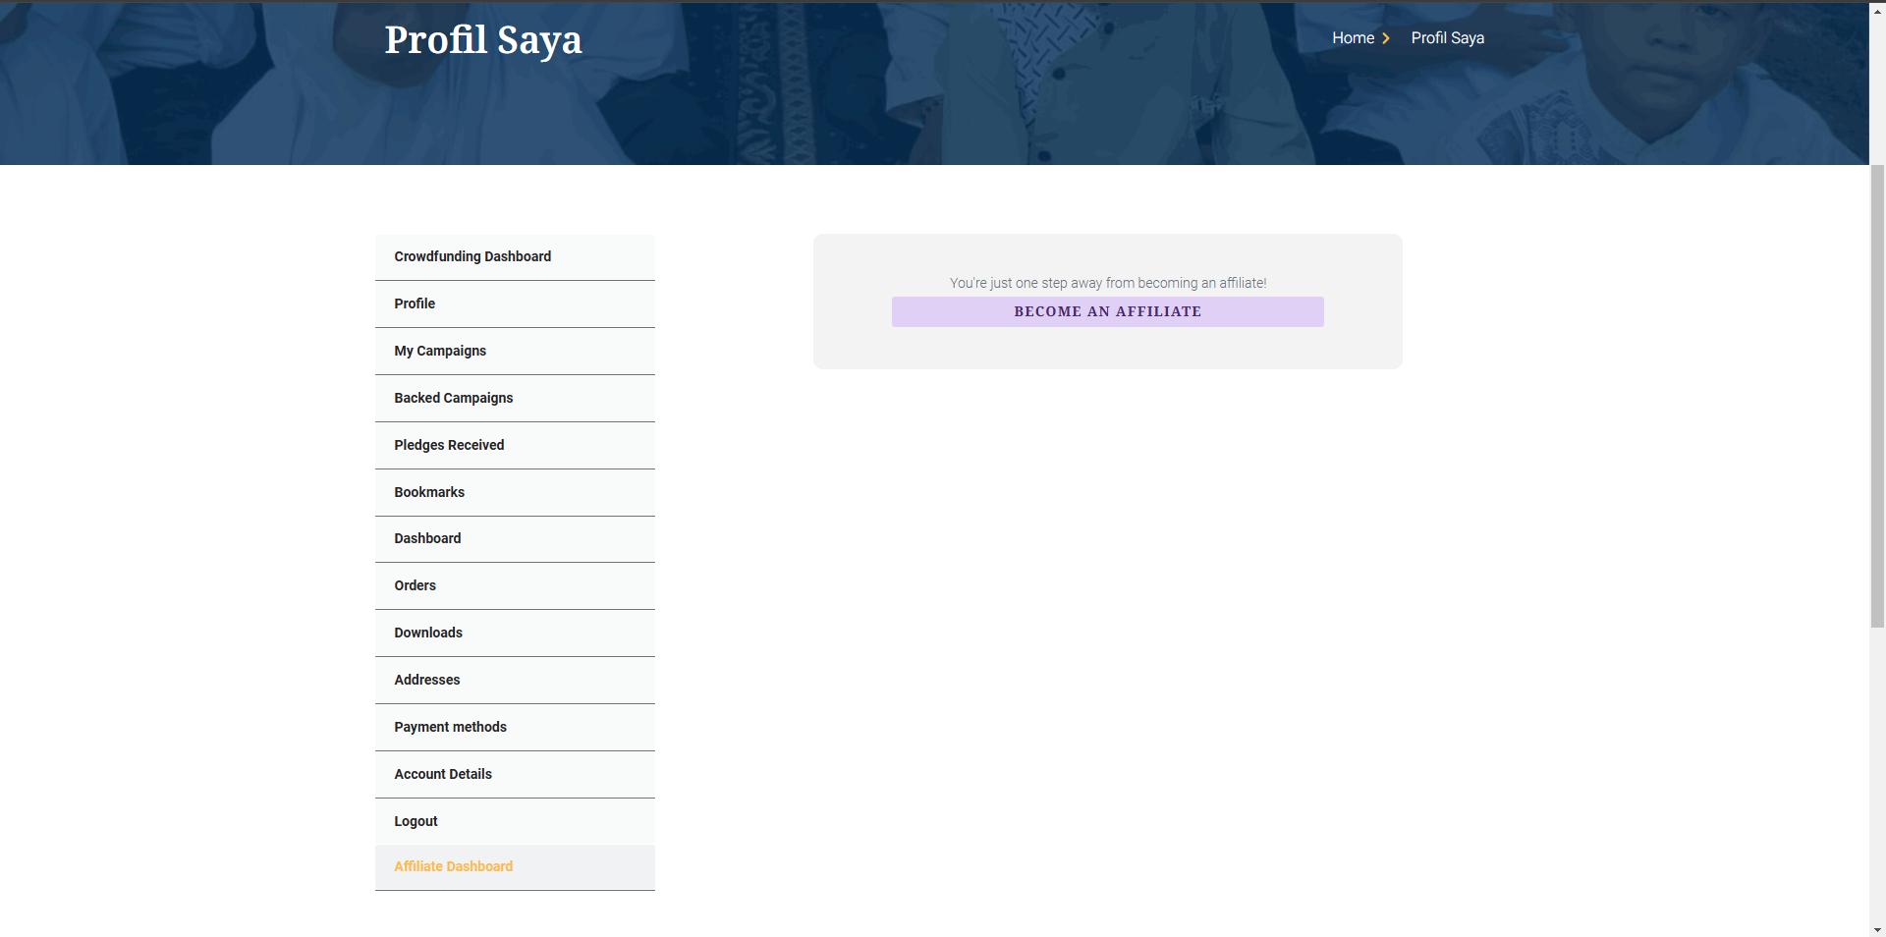Click the Profil Saya breadcrumb text

(1447, 38)
